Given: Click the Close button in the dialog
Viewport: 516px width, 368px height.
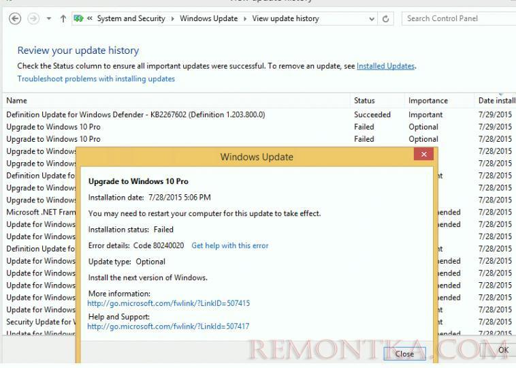Looking at the screenshot, I should 404,354.
